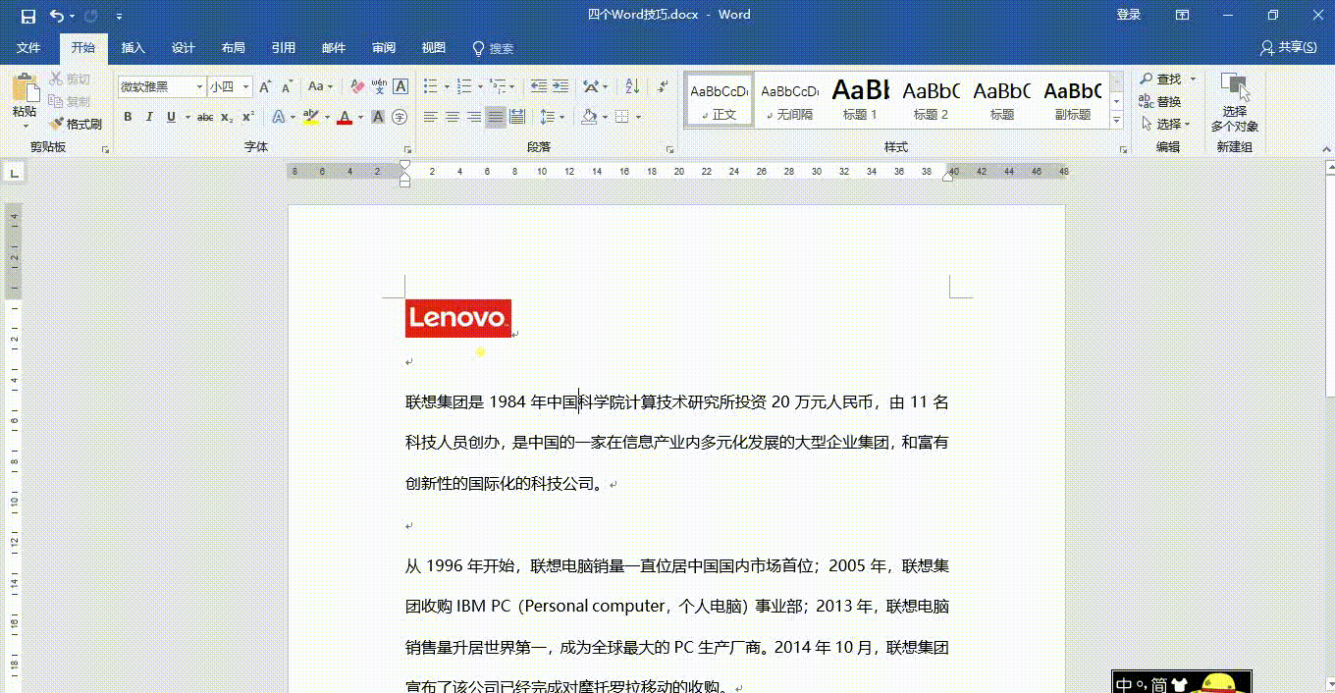The image size is (1335, 693).
Task: Click the Format Painter (格式刷) brush icon
Action: click(57, 125)
